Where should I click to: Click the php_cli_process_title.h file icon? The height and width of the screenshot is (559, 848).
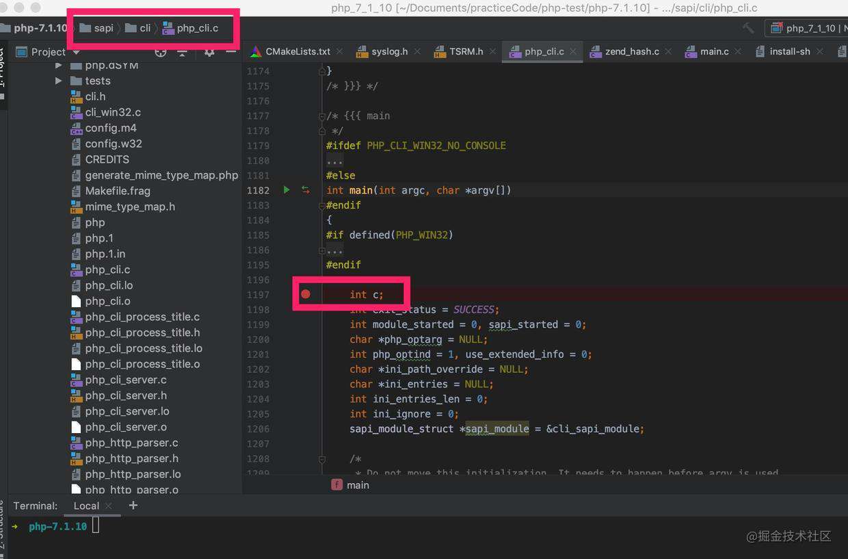(76, 333)
